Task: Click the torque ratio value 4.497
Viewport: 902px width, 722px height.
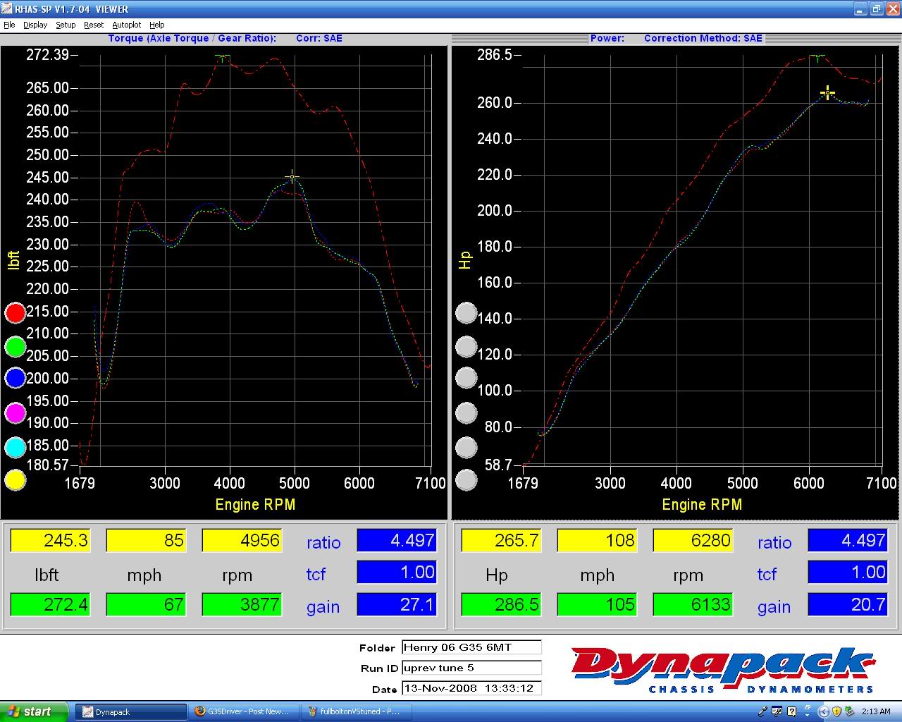Action: click(x=397, y=541)
